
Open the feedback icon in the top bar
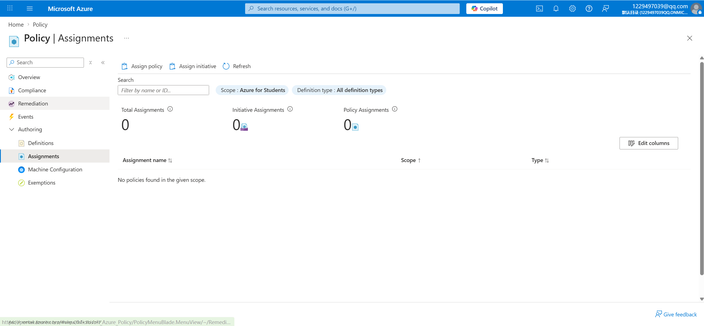click(x=605, y=9)
